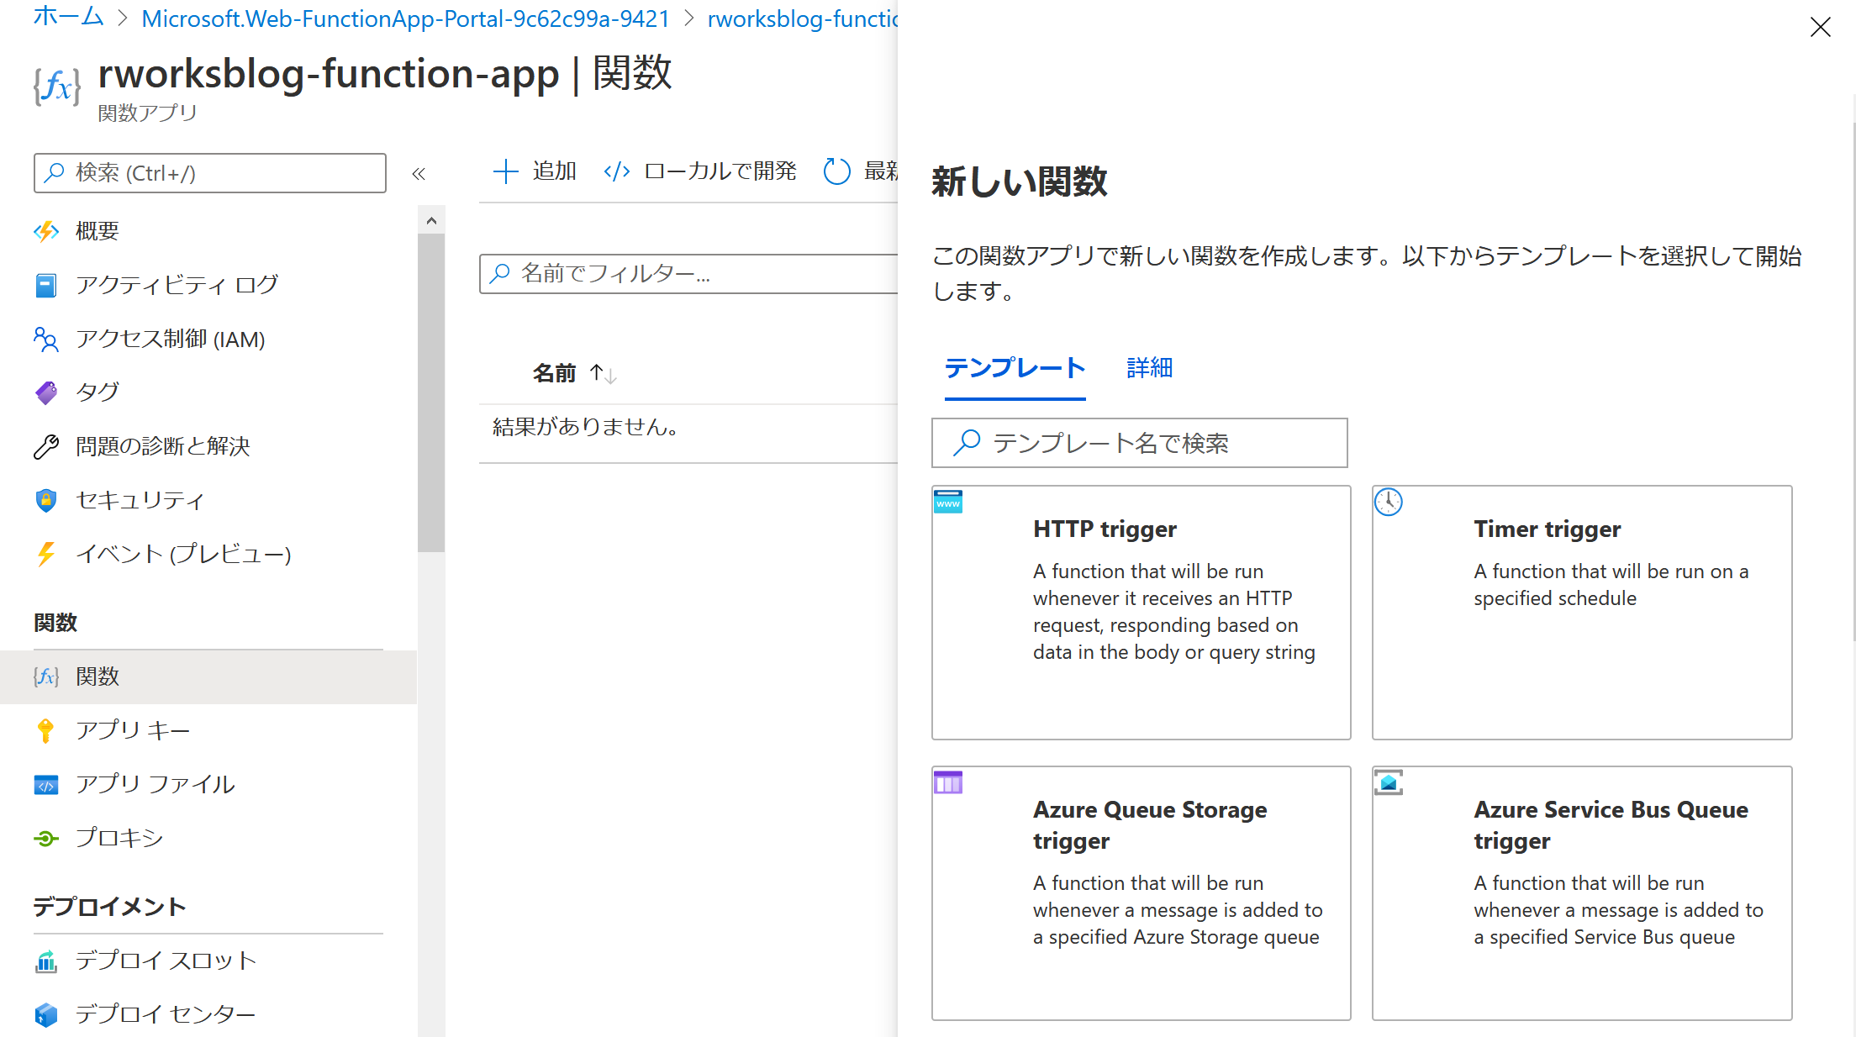1856x1037 pixels.
Task: Click rworksblog-functi breadcrumb link
Action: click(803, 18)
